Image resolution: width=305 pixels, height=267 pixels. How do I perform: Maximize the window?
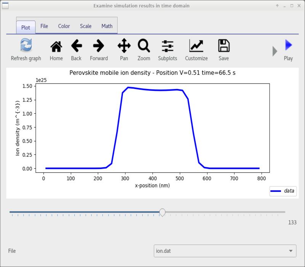(x=292, y=6)
